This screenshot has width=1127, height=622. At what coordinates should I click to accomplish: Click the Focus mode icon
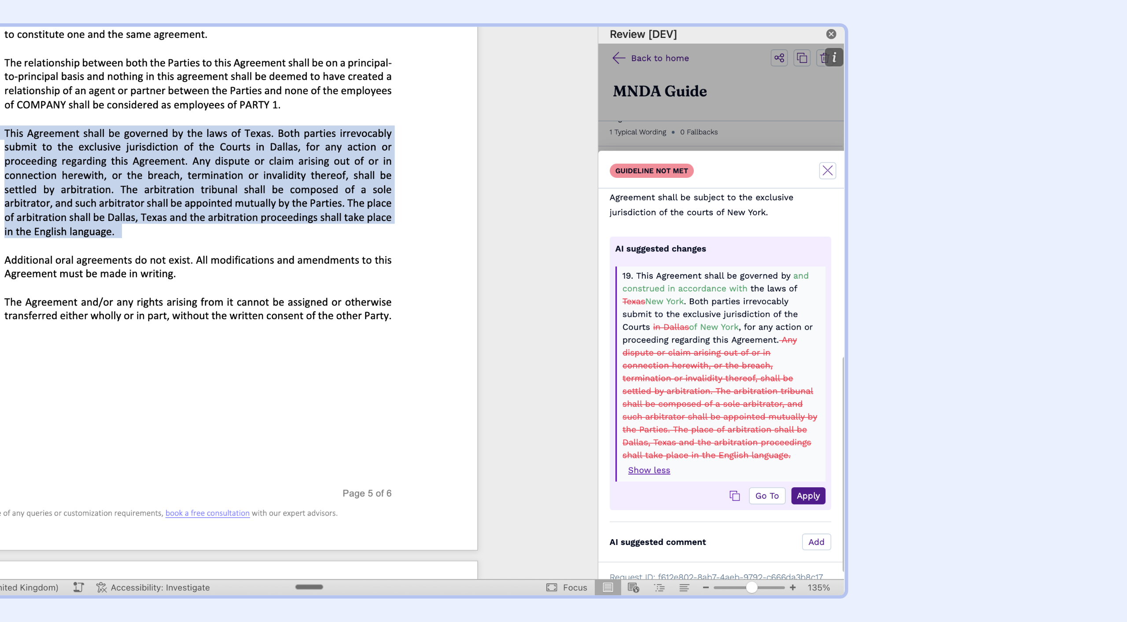coord(552,587)
